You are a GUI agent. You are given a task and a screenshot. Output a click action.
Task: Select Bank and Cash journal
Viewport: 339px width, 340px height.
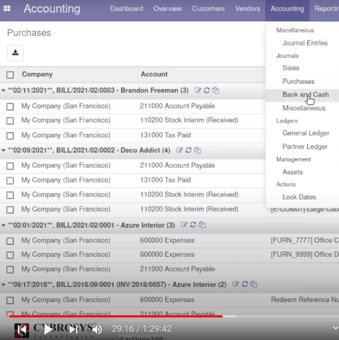tap(305, 95)
